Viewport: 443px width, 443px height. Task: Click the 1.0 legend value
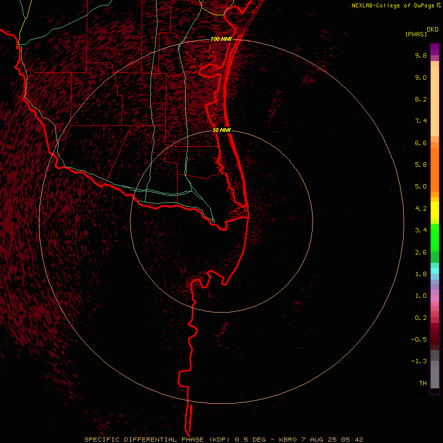point(421,295)
